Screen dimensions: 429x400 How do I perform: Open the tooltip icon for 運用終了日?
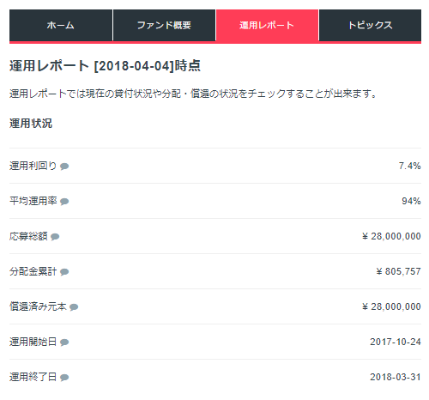tap(64, 378)
